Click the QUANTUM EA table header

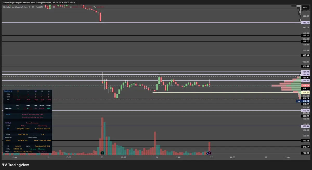pyautogui.click(x=8, y=91)
